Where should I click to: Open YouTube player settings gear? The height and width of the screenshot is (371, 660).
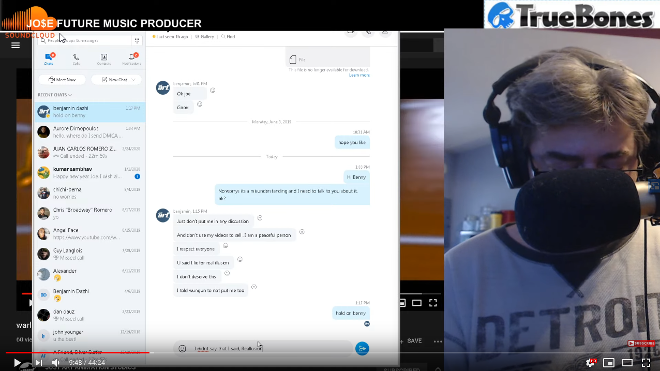point(591,363)
